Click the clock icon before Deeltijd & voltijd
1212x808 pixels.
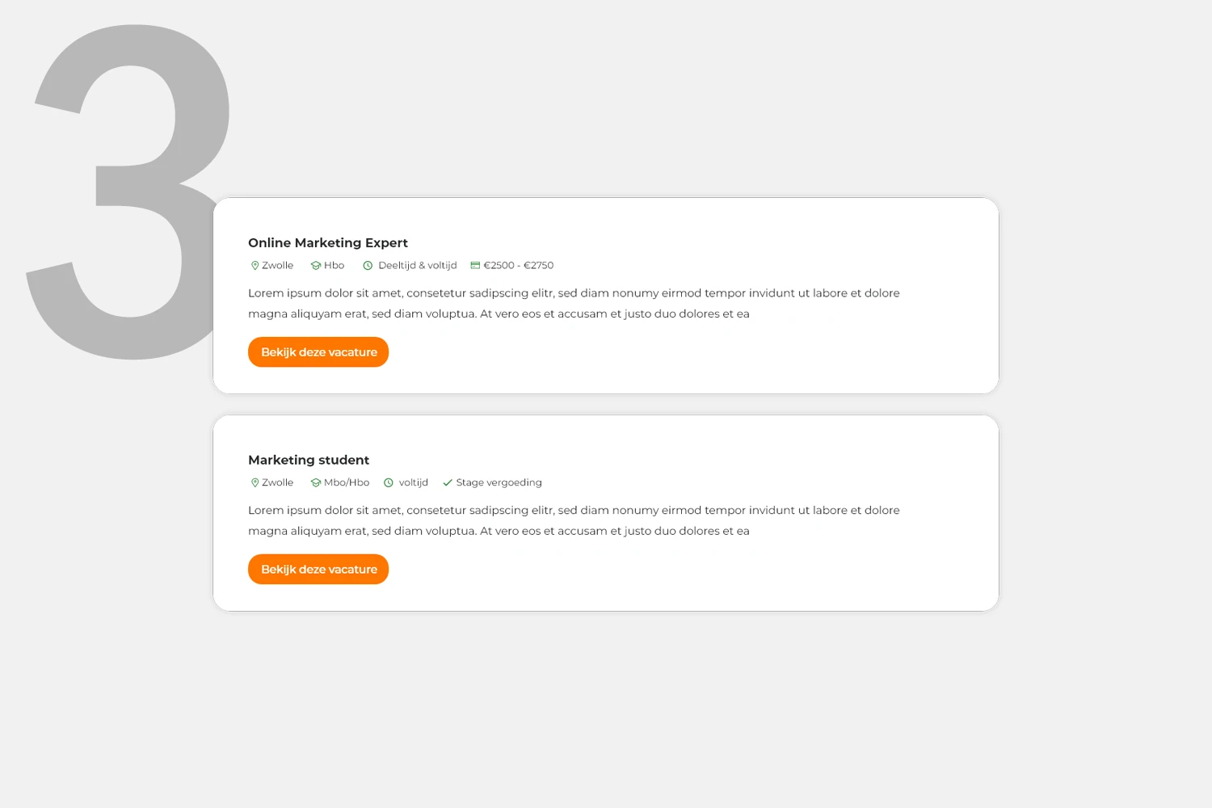[x=368, y=265]
